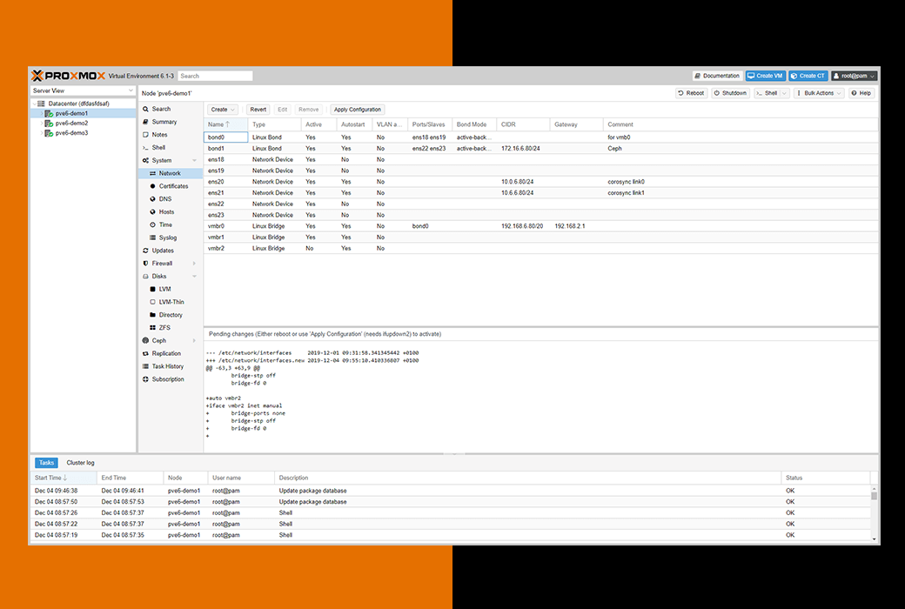The width and height of the screenshot is (905, 609).
Task: Open the Time settings
Action: [165, 224]
